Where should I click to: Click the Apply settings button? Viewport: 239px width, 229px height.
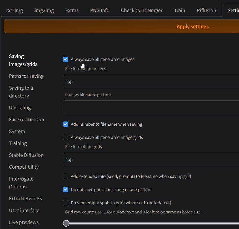[192, 26]
